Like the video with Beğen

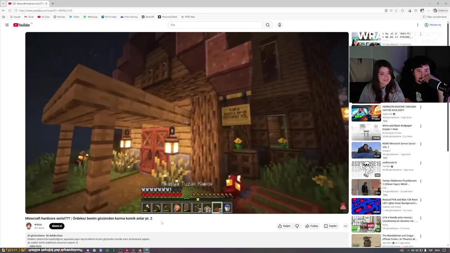[284, 226]
